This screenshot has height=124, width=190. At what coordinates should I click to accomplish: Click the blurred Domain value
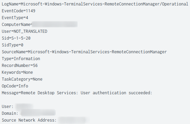38,113
